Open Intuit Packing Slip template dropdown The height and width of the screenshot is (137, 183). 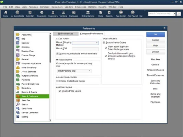tap(89, 71)
